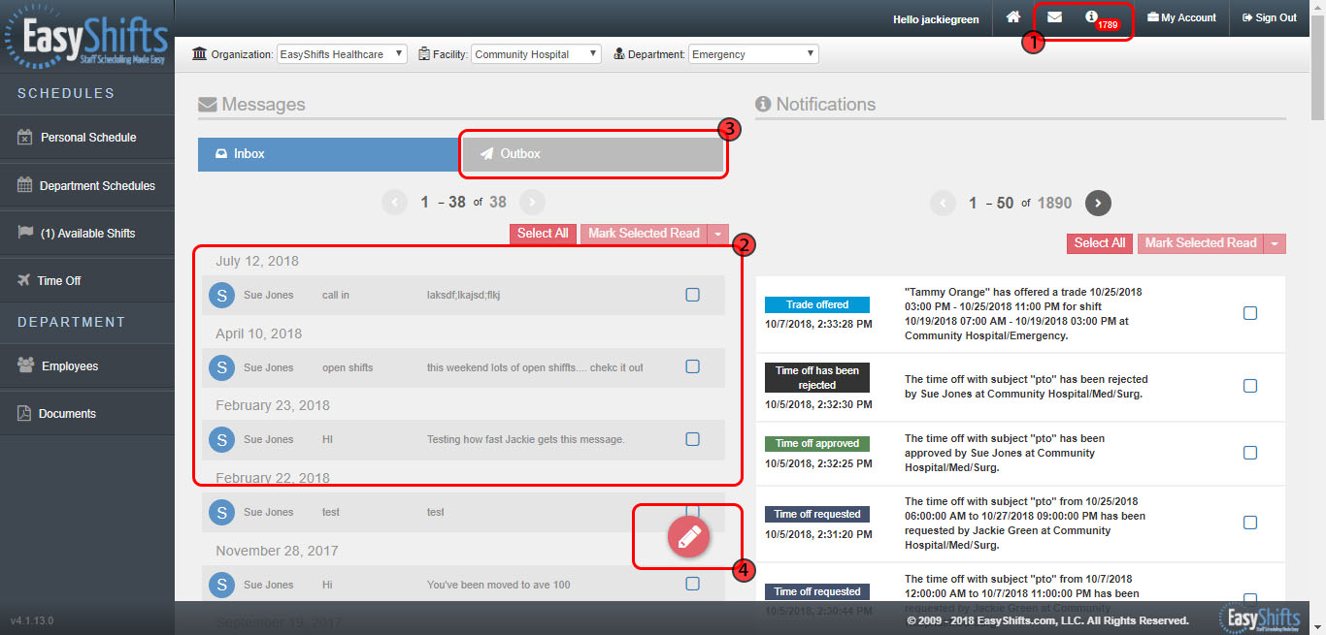Click the Trade offered label

[x=817, y=304]
